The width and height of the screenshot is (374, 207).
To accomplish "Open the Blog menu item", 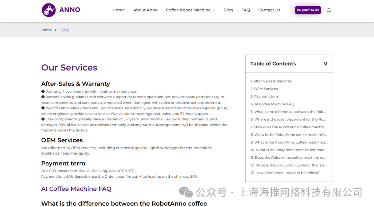I will click(x=228, y=10).
